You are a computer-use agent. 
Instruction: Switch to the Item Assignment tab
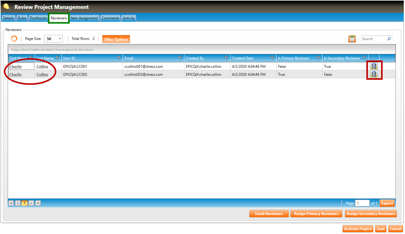click(x=84, y=18)
